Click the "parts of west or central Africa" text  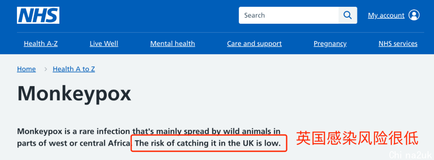(x=74, y=144)
